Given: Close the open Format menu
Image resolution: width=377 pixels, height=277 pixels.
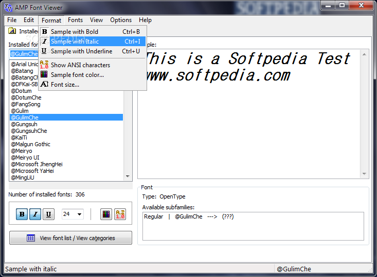Looking at the screenshot, I should 51,20.
